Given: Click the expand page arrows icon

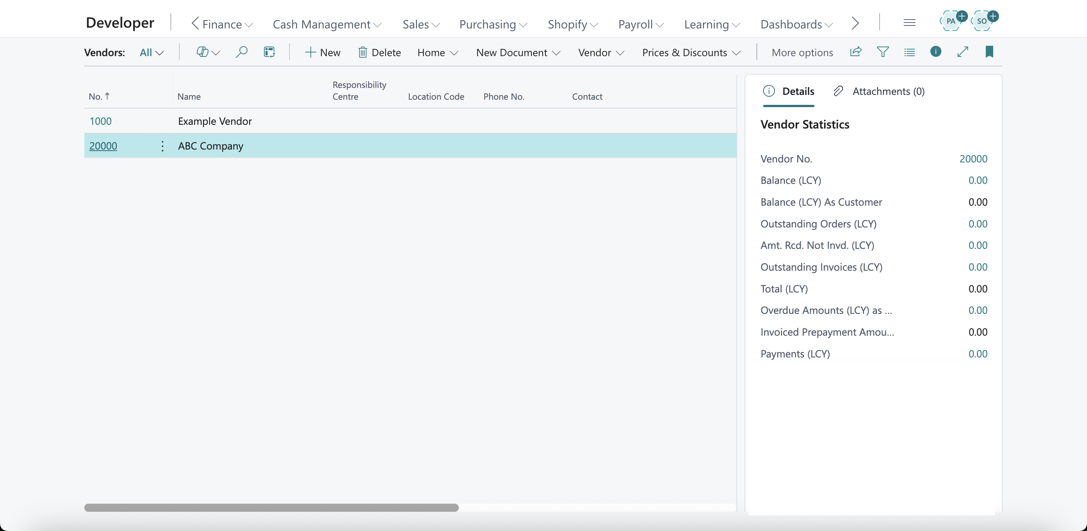Looking at the screenshot, I should 962,52.
